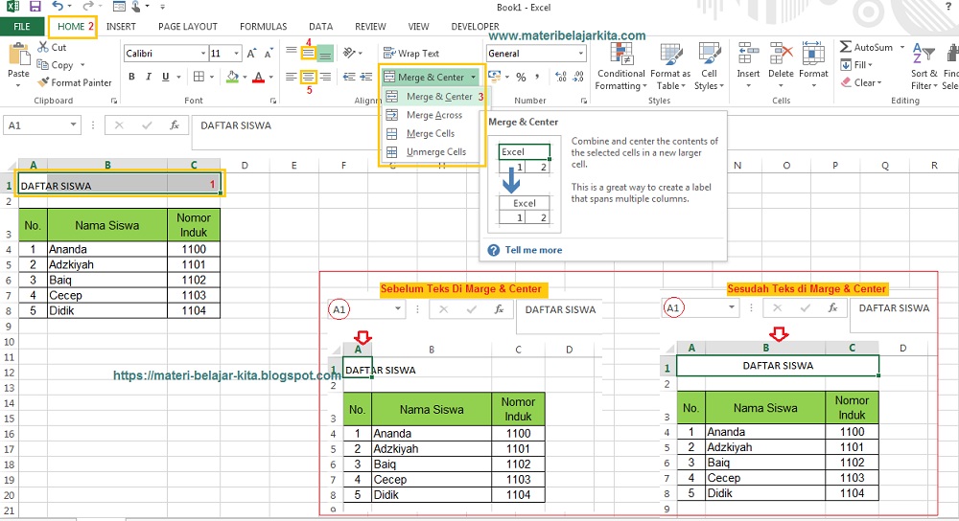Click the Decrease Decimal icon
Screen dimensions: 959x521
pos(578,77)
